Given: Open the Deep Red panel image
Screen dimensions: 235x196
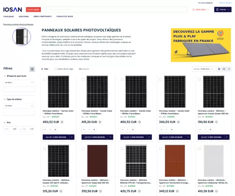Looking at the screenshot, I should click(x=97, y=161).
